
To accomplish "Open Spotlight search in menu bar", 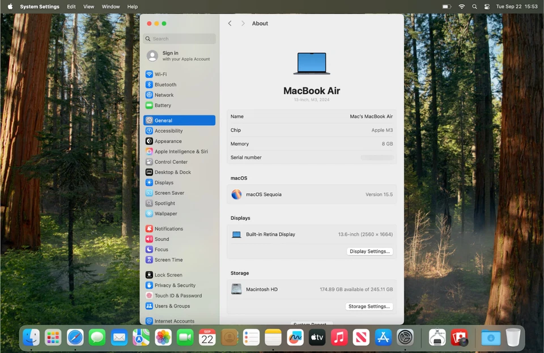I will (474, 7).
